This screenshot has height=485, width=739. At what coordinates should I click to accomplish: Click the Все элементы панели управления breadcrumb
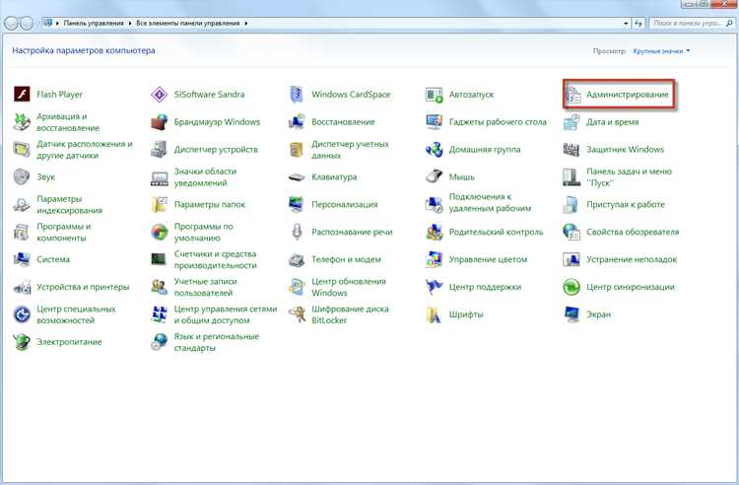[187, 23]
